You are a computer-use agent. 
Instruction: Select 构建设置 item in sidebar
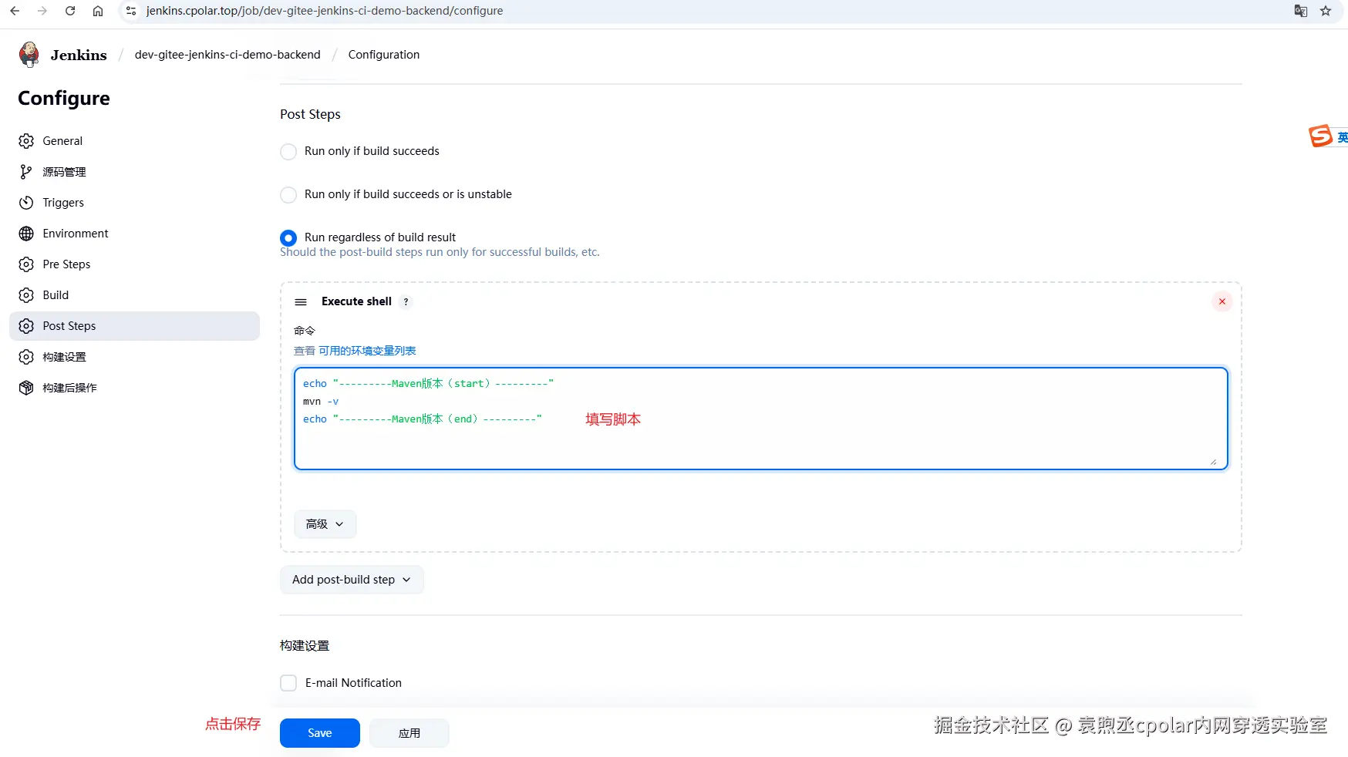tap(134, 357)
